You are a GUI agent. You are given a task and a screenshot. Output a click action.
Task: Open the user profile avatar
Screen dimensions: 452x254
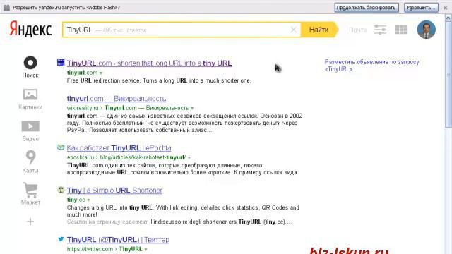[427, 30]
